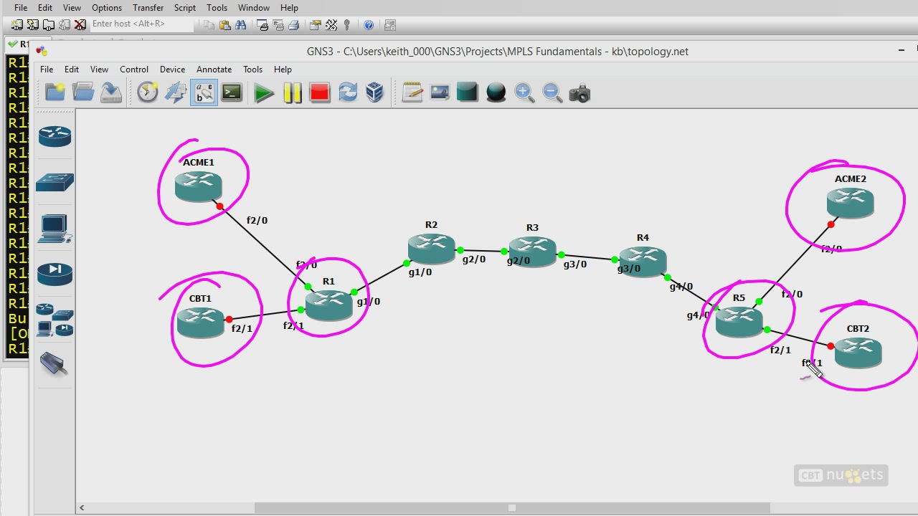918x516 pixels.
Task: Click terminal toolbar Find binoculars icon
Action: (x=241, y=25)
